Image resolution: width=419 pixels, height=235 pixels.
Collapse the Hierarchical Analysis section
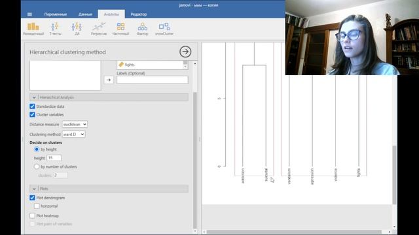click(x=109, y=97)
